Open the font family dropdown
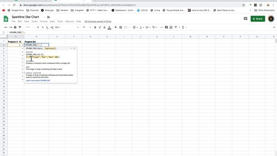The image size is (277, 156). pos(71,27)
